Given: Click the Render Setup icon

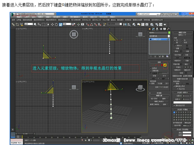Looking at the screenshot, I should (x=157, y=24).
